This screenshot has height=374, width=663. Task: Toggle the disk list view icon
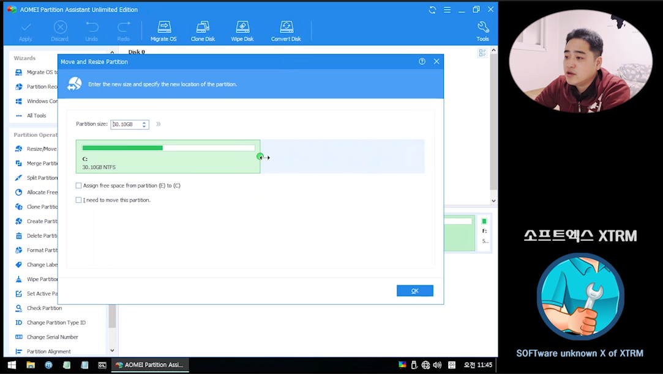[482, 53]
